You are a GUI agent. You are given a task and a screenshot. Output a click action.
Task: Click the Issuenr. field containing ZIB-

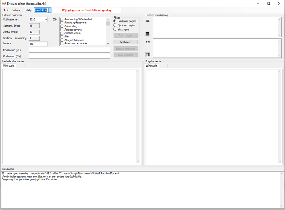[38, 44]
